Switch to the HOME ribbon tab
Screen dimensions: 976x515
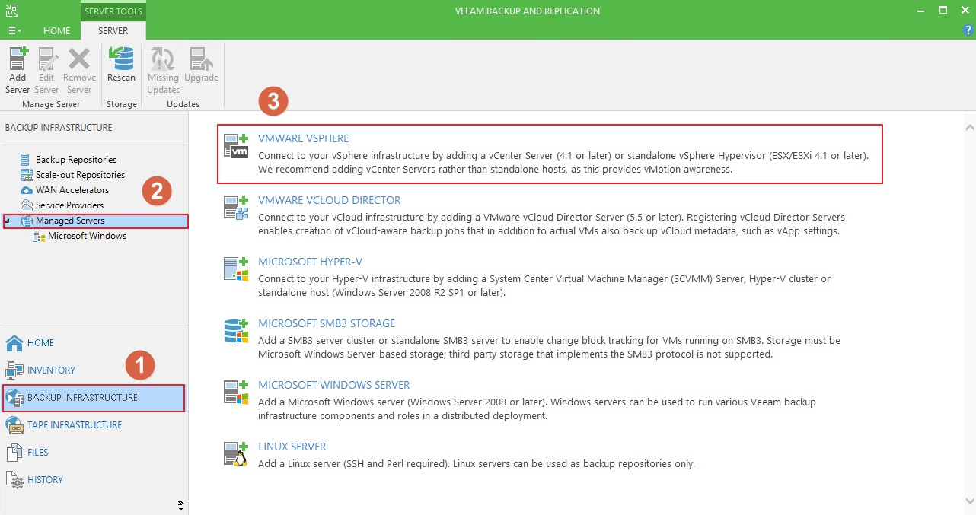click(x=57, y=31)
